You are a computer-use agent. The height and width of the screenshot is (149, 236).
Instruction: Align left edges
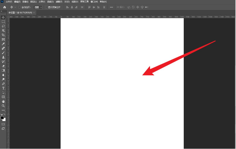(x=68, y=7)
